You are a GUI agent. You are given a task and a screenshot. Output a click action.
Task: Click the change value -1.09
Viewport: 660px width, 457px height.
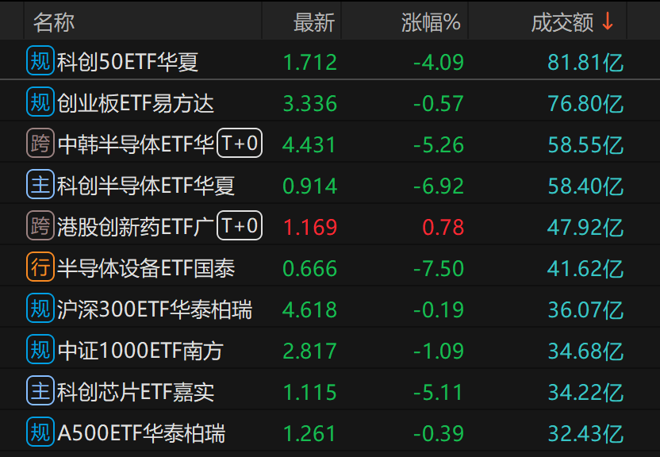439,351
